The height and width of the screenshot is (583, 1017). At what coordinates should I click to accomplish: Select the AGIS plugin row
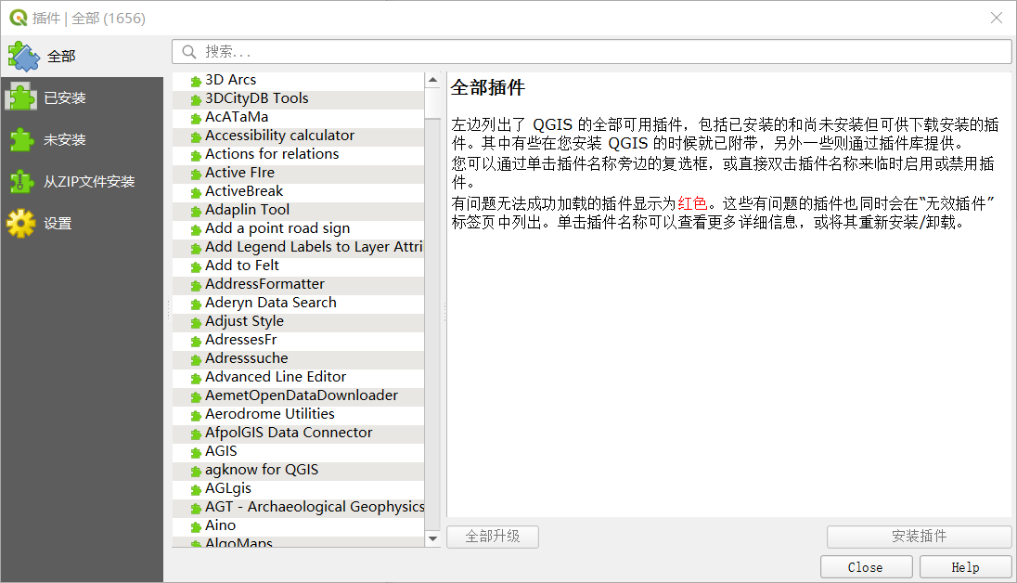click(x=299, y=451)
